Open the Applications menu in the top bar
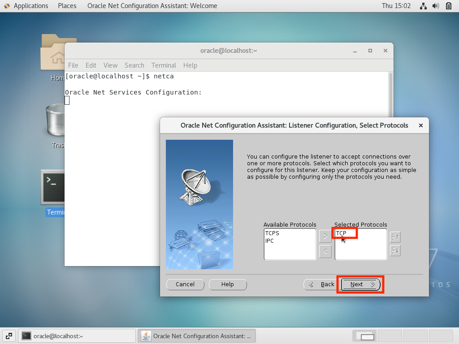The image size is (459, 344). click(31, 6)
